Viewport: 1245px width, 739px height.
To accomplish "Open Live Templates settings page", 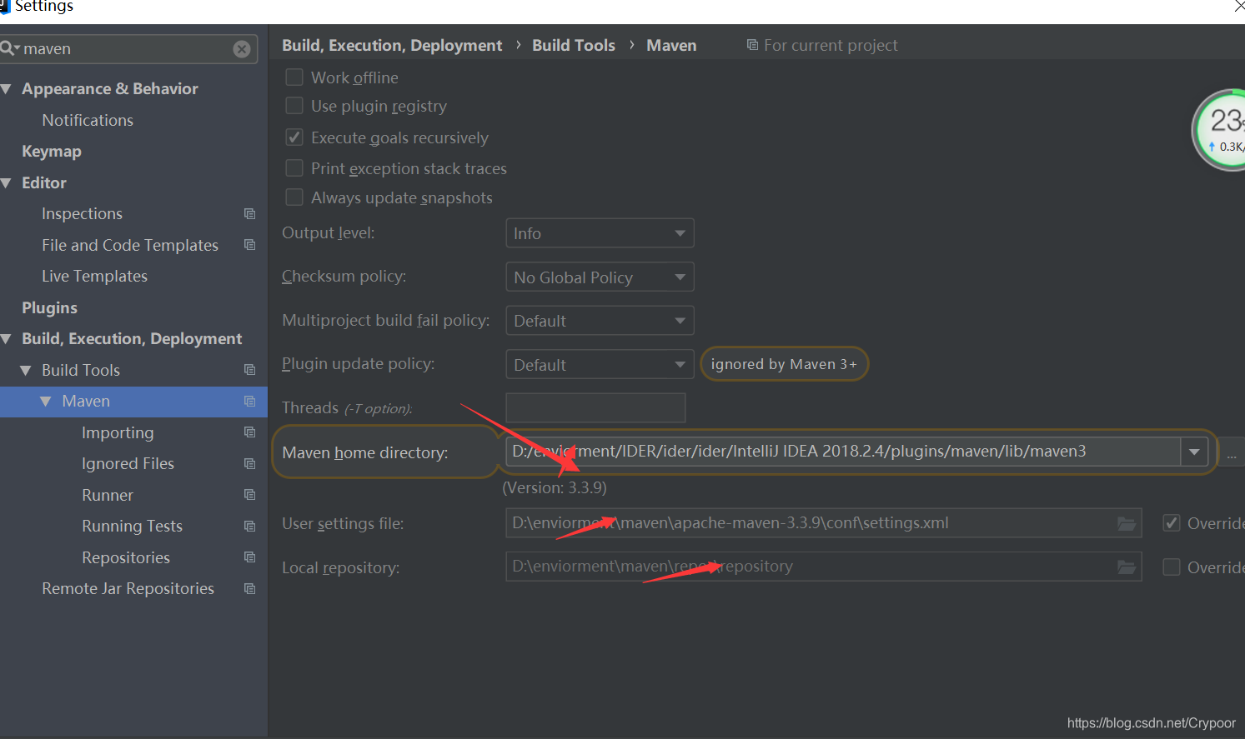I will pos(94,276).
